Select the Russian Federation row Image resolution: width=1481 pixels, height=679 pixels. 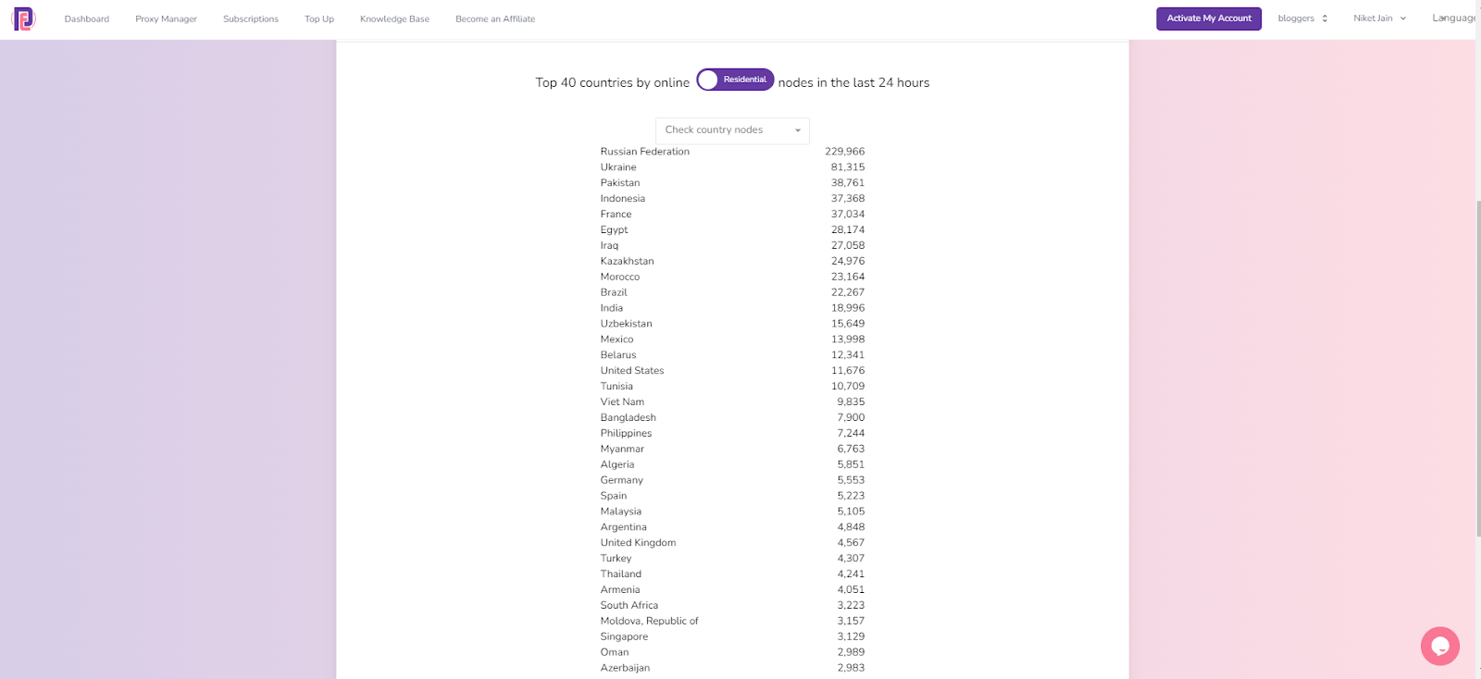645,152
